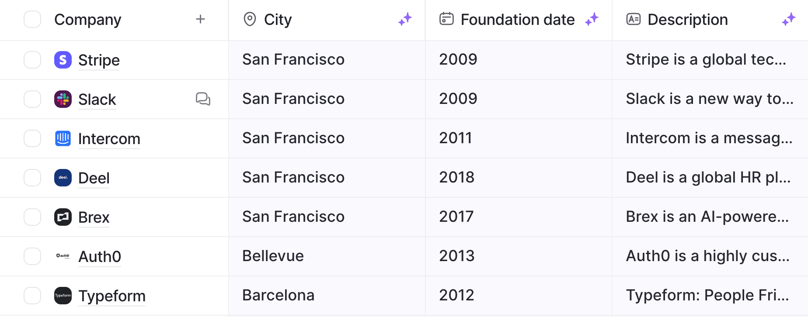808x317 pixels.
Task: Open the comment icon on Slack row
Action: pyautogui.click(x=203, y=99)
